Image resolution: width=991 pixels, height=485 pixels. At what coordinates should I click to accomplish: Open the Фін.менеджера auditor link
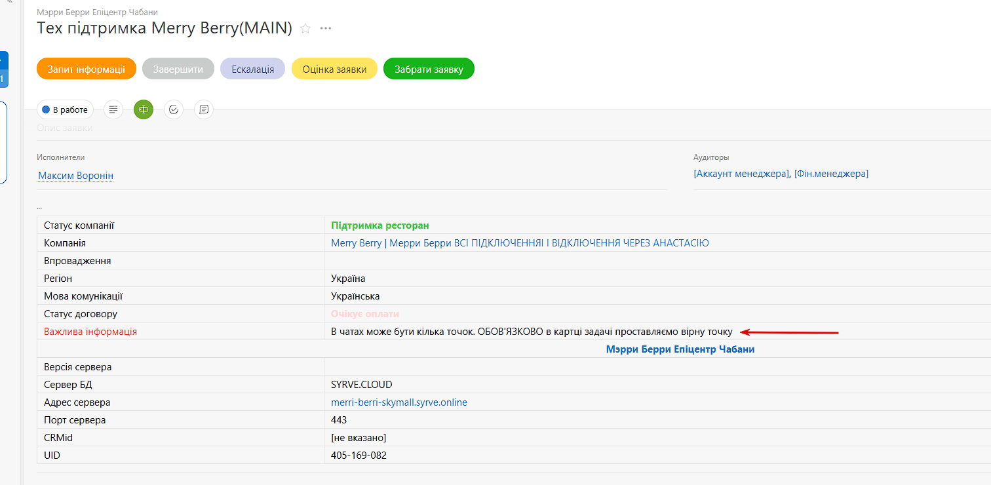pos(831,174)
